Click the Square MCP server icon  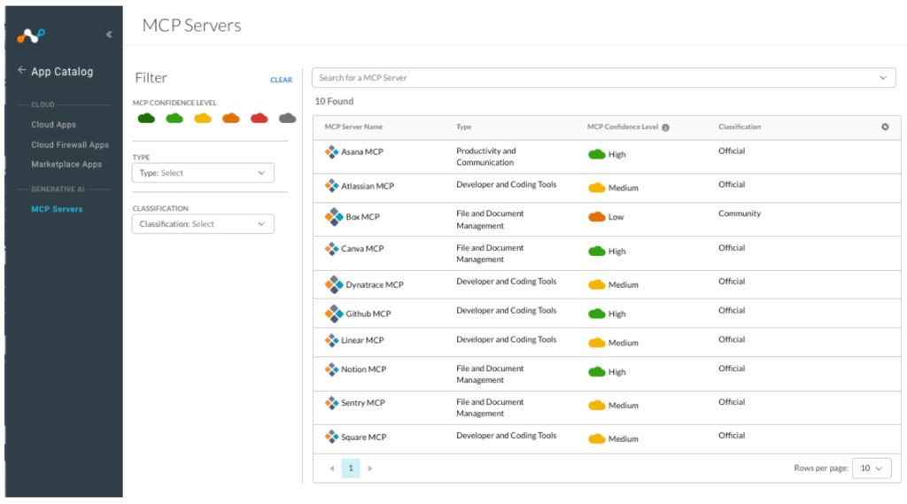click(331, 437)
